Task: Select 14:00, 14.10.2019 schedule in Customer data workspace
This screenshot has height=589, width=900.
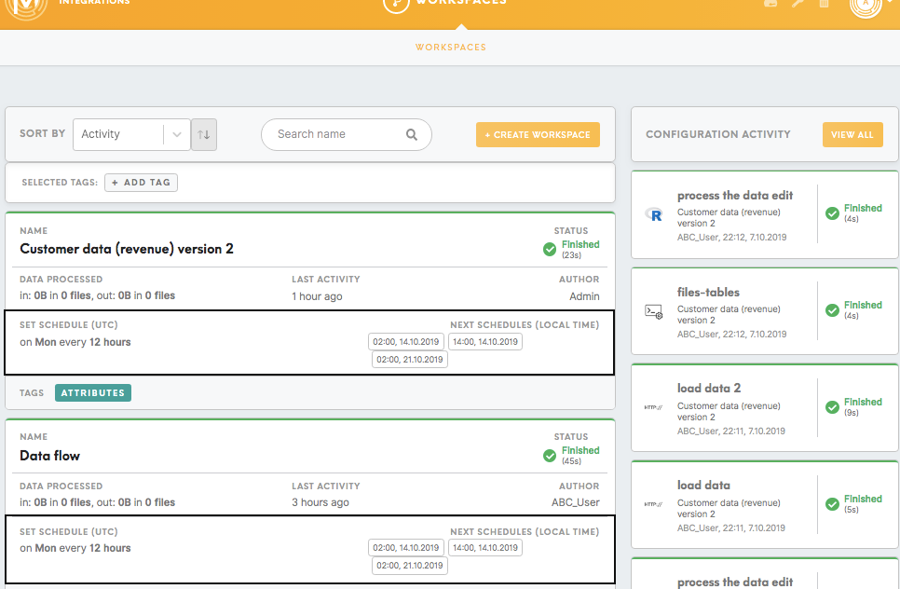Action: 485,342
